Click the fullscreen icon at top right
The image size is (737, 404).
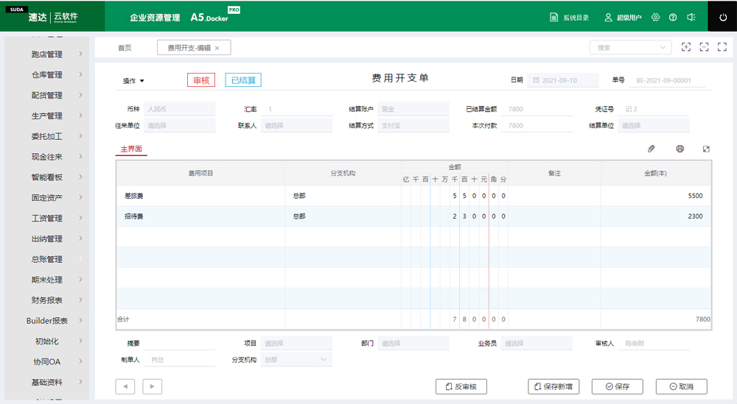tap(722, 47)
